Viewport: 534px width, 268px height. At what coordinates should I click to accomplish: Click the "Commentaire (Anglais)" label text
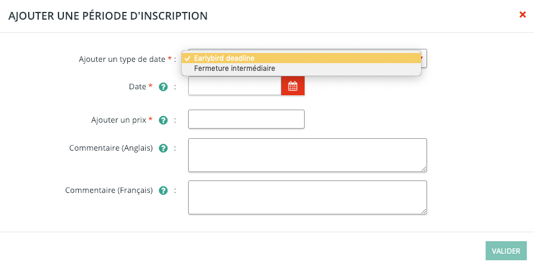pyautogui.click(x=111, y=148)
